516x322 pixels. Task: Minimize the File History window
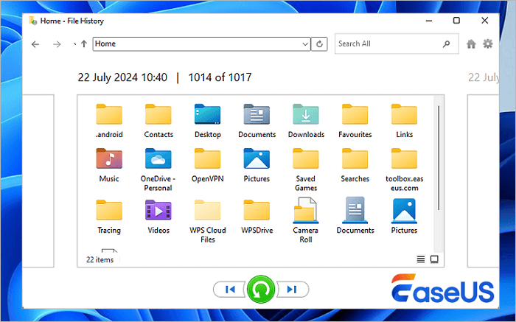(x=429, y=21)
